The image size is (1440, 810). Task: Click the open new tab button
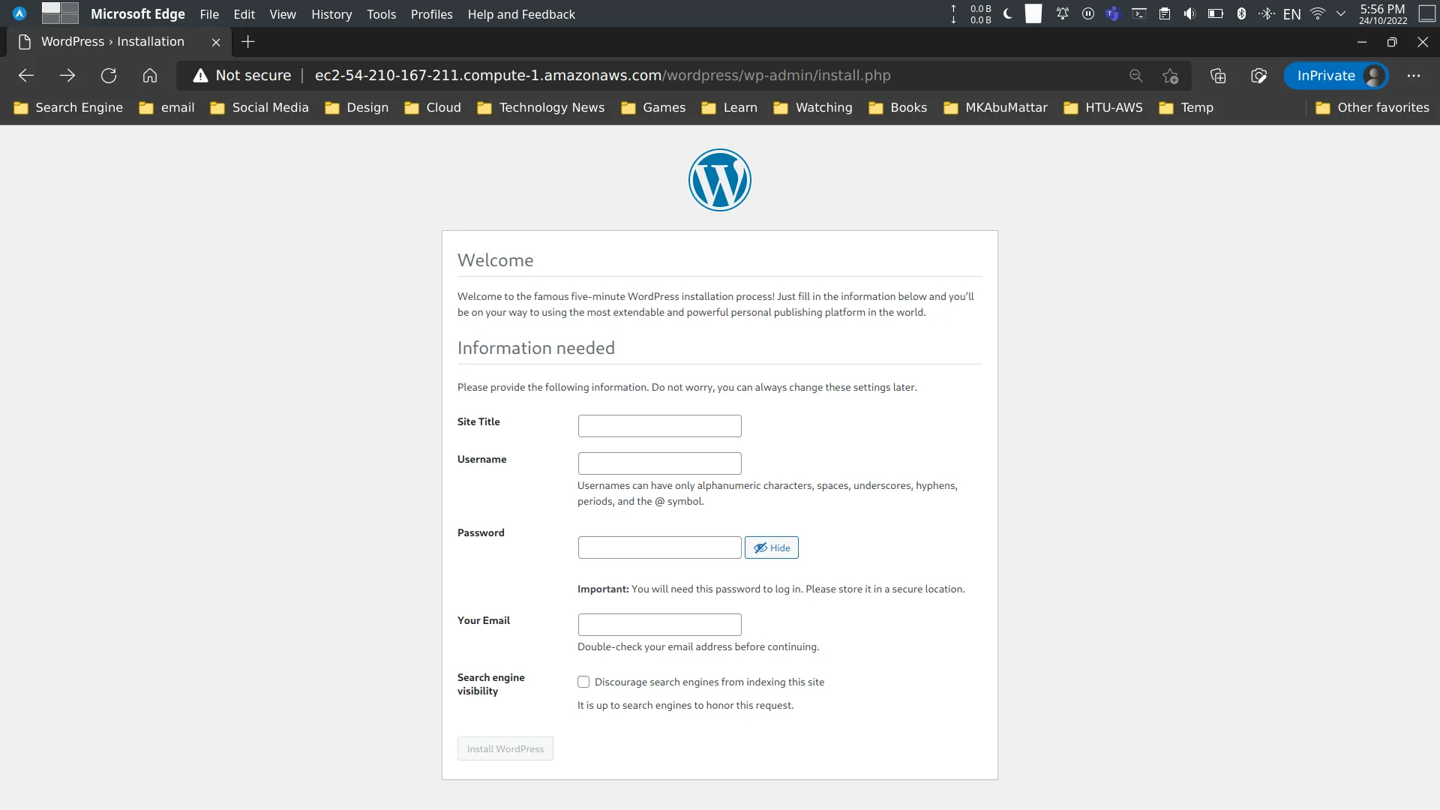point(248,41)
